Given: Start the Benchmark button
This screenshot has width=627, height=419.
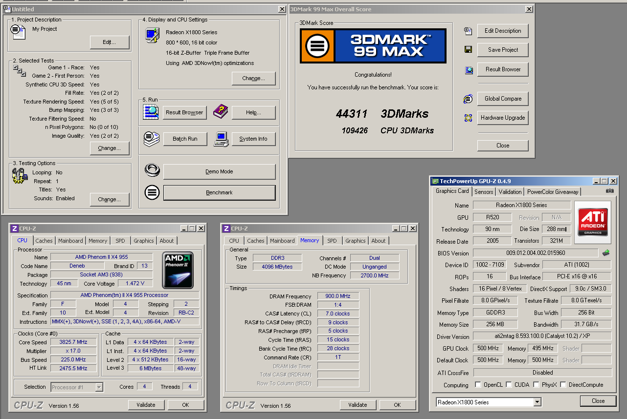Looking at the screenshot, I should [219, 192].
